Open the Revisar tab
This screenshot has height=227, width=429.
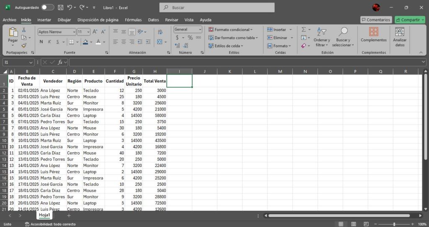pos(171,20)
